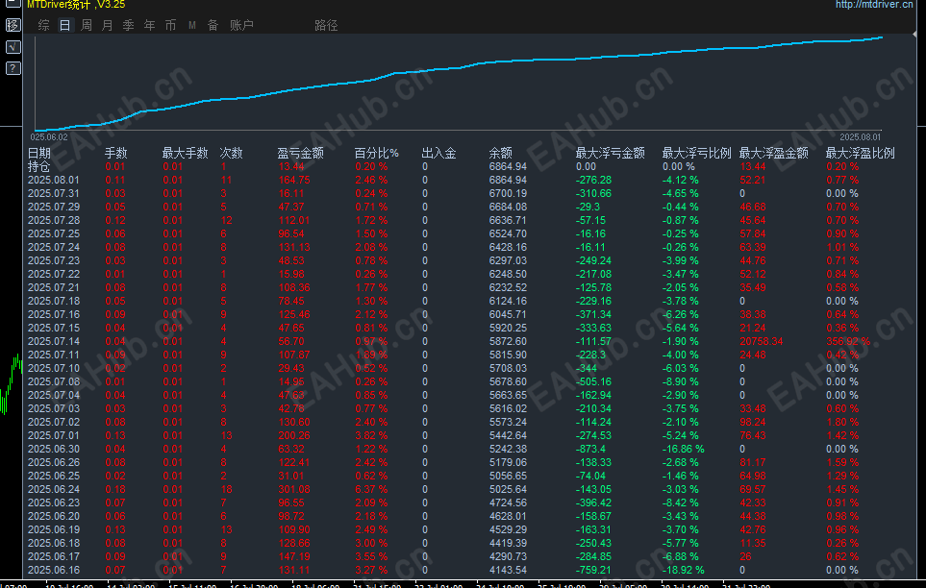Select the 2025.07.14 date row
This screenshot has height=588, width=926.
[x=53, y=341]
